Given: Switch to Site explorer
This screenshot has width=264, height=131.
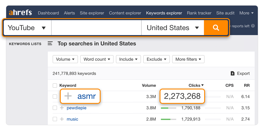Looking at the screenshot, I should click(x=92, y=13).
